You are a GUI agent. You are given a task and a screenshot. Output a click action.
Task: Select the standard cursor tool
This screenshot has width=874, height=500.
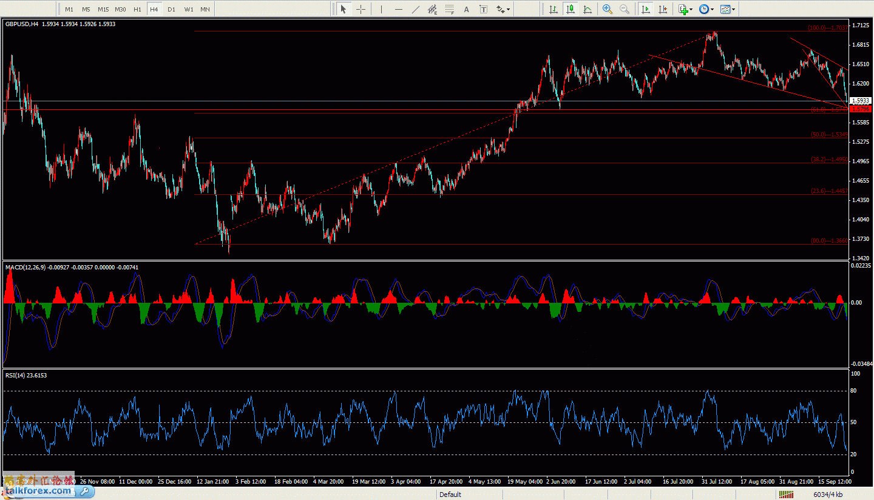tap(344, 9)
